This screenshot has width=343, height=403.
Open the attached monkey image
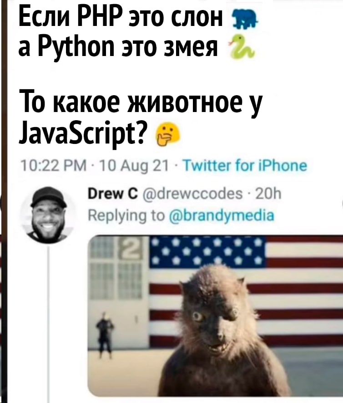[215, 316]
